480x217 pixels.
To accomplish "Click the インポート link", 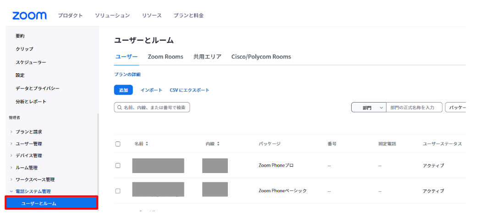I will coord(151,90).
